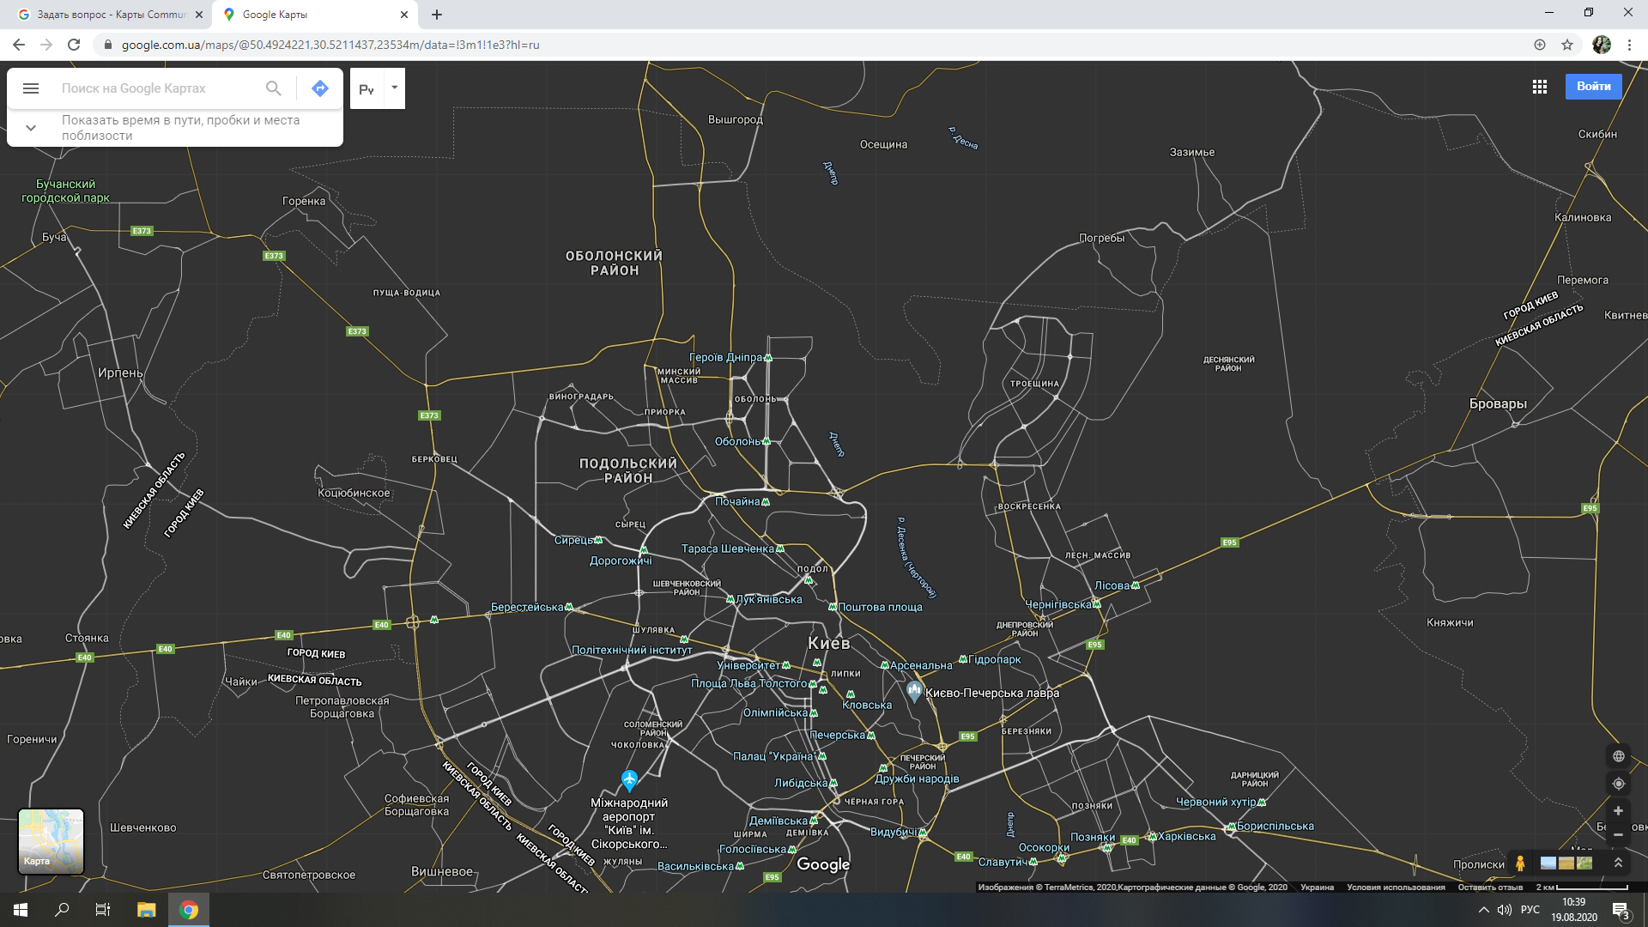Select 'Політехнічний інститут' metro station label
The image size is (1648, 927).
632,650
